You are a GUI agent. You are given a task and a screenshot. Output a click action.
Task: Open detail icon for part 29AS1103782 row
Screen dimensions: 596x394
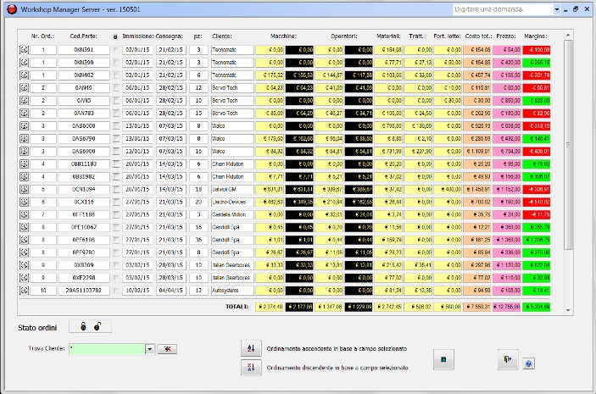pos(24,291)
